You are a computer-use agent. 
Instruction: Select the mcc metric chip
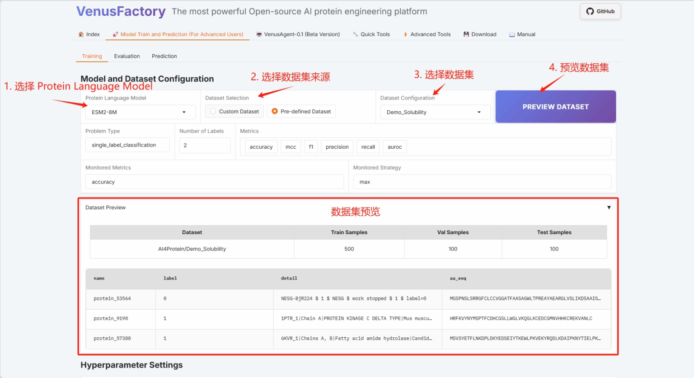coord(291,146)
